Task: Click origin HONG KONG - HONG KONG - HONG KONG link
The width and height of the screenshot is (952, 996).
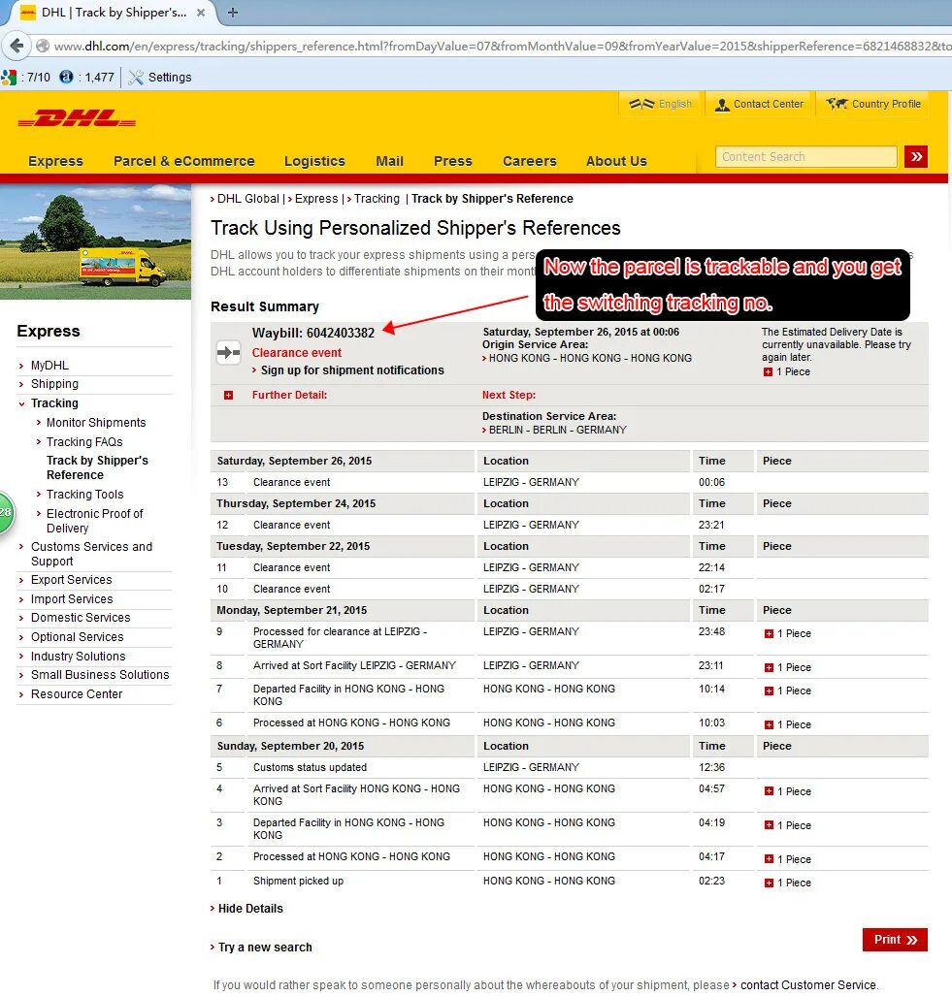Action: (x=590, y=358)
